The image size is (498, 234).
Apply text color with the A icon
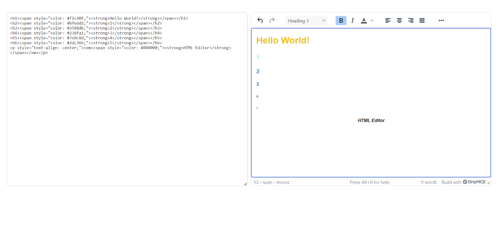364,20
